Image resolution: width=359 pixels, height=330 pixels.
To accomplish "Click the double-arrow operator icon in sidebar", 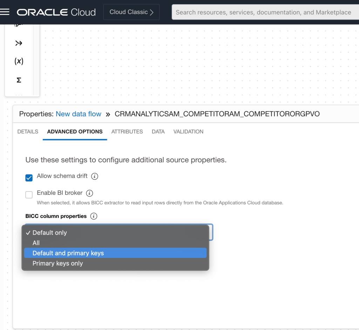I will tap(18, 43).
